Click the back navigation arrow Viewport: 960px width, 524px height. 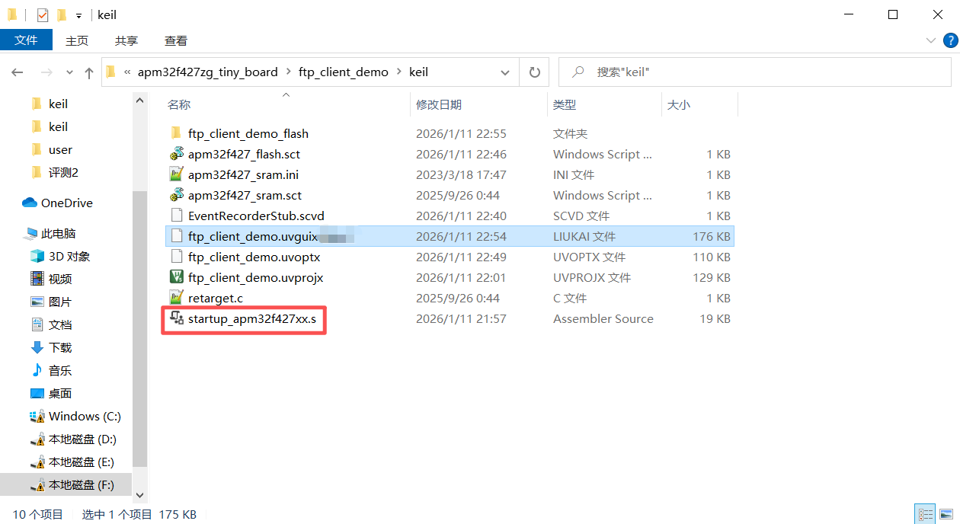click(x=18, y=72)
